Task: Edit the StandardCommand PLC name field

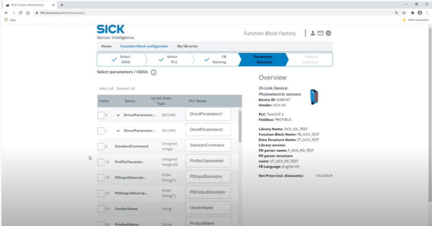Action: 208,145
